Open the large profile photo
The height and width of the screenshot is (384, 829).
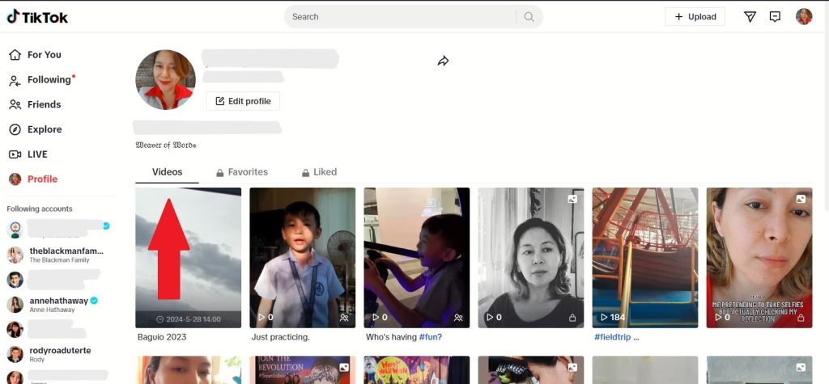point(165,80)
